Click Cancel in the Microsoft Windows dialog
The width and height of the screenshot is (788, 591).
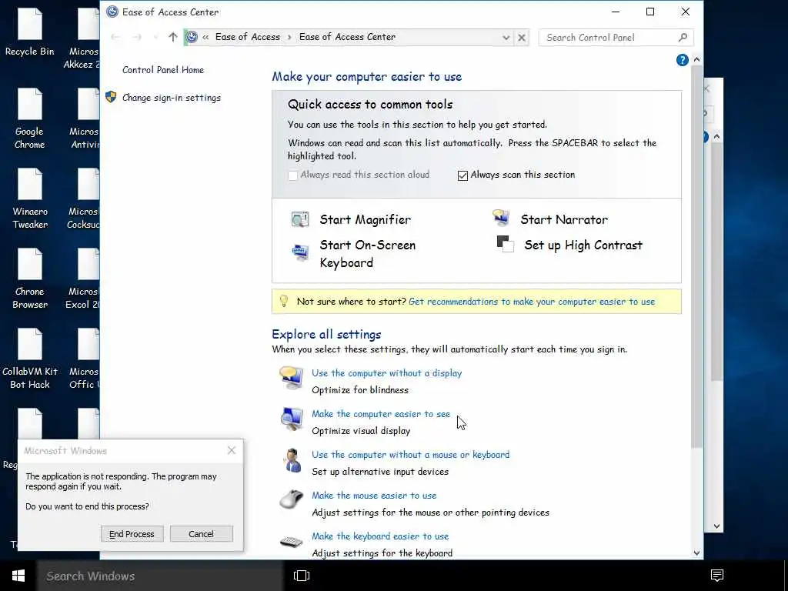(x=201, y=534)
